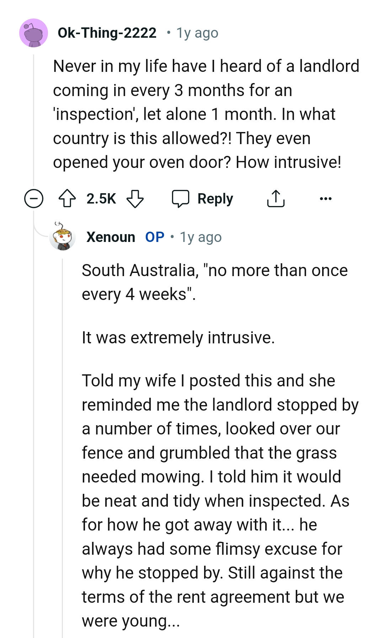Open the comment overflow menu (three dots)
Image resolution: width=384 pixels, height=638 pixels.
(326, 199)
